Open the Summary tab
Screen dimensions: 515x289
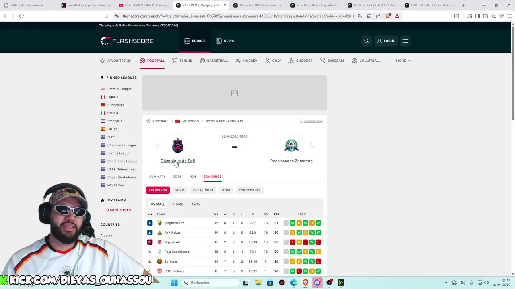pos(157,177)
